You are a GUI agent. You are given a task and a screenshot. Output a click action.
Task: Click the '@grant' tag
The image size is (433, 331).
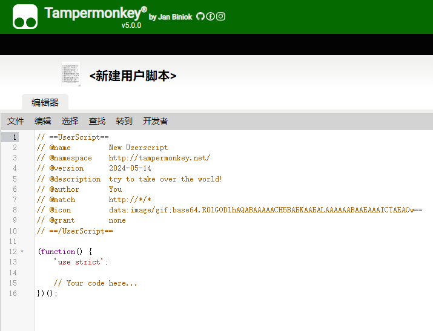(62, 220)
